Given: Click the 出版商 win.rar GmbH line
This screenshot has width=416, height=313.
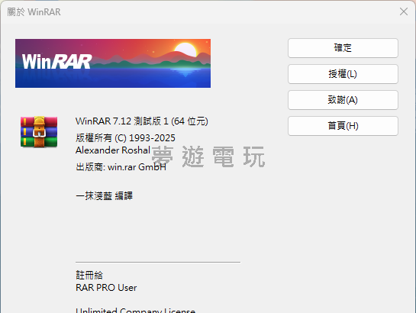Looking at the screenshot, I should (x=121, y=167).
